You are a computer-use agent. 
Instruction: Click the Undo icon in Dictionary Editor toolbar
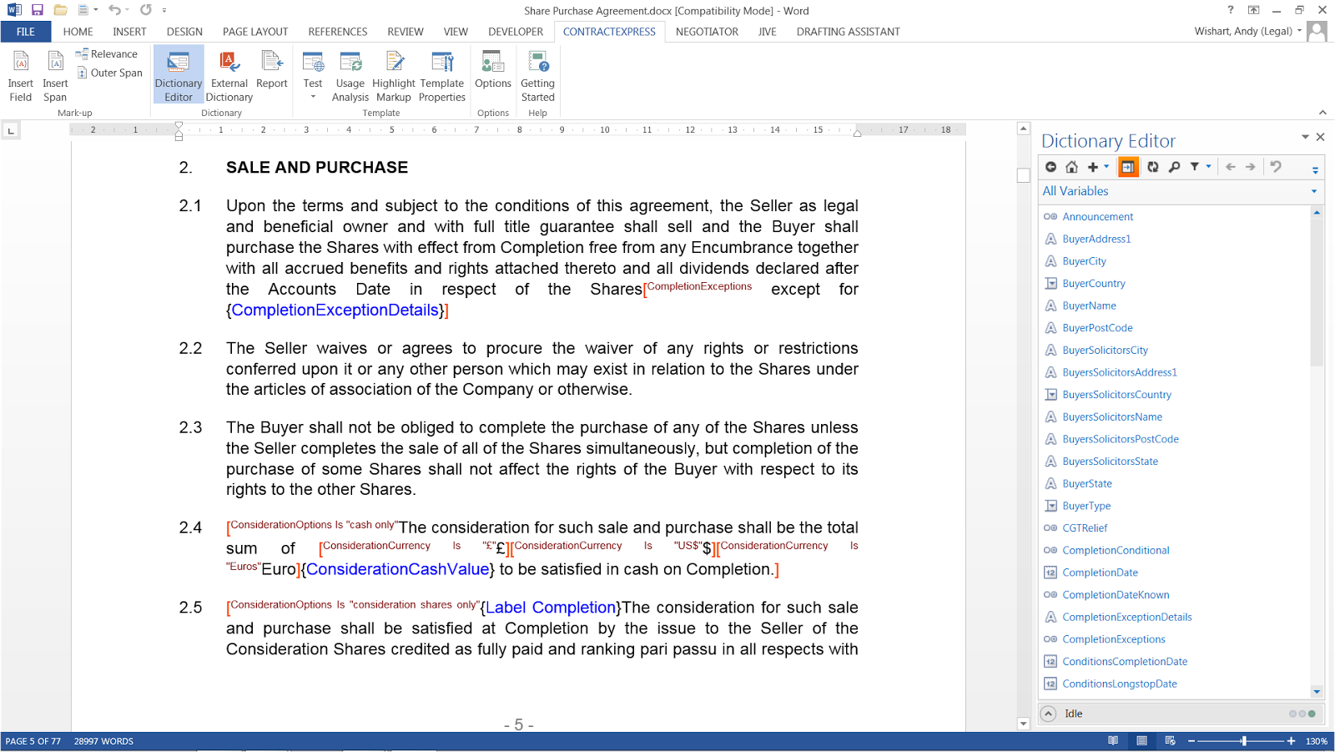[x=1276, y=167]
